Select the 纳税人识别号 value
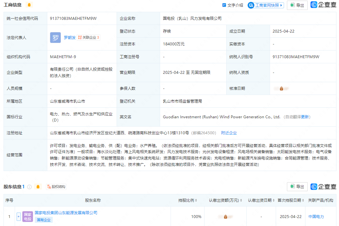The image size is (339, 226). tap(296, 57)
